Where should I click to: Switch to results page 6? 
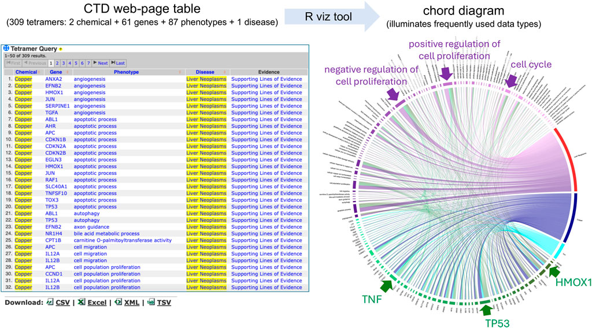pyautogui.click(x=82, y=64)
